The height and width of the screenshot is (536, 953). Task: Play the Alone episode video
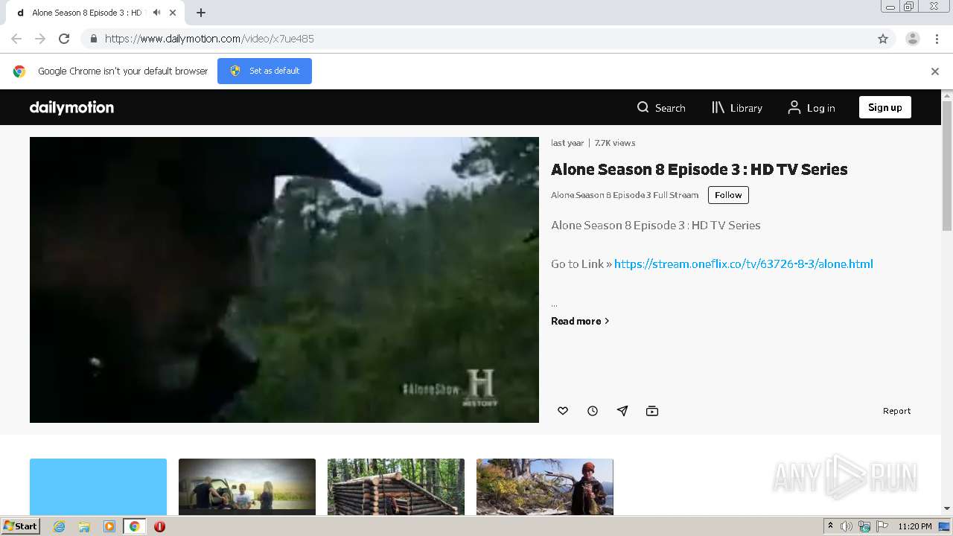click(284, 280)
